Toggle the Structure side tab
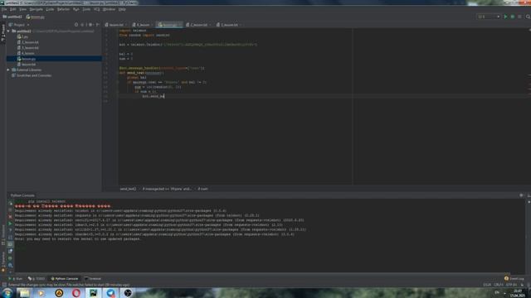Screen dimensions: 531x298 pyautogui.click(x=3, y=235)
